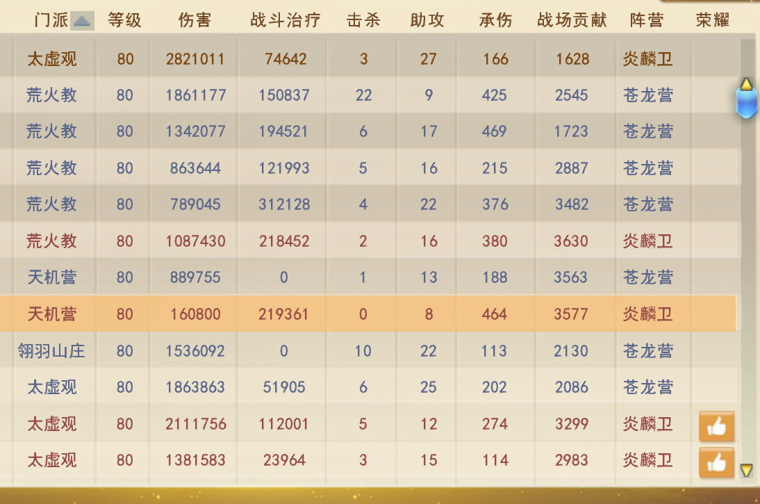
Task: Select healing value 74642
Action: pyautogui.click(x=286, y=59)
